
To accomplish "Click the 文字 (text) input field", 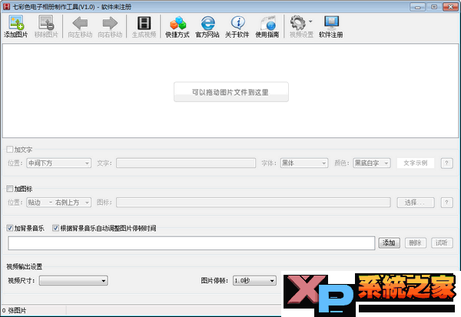I will pyautogui.click(x=186, y=163).
